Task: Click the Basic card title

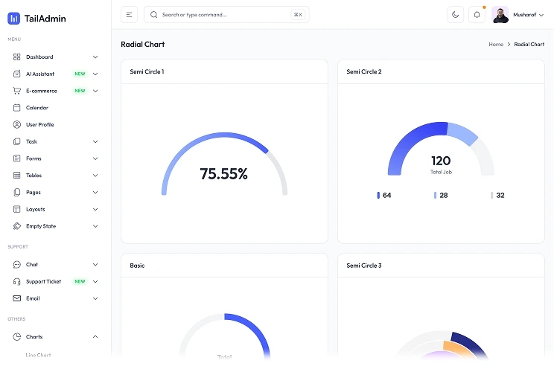Action: pyautogui.click(x=137, y=266)
